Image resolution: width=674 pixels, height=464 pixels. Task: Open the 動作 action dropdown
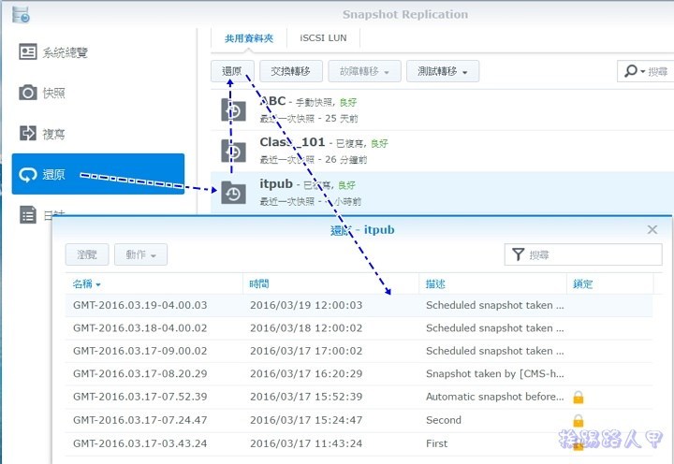click(140, 254)
